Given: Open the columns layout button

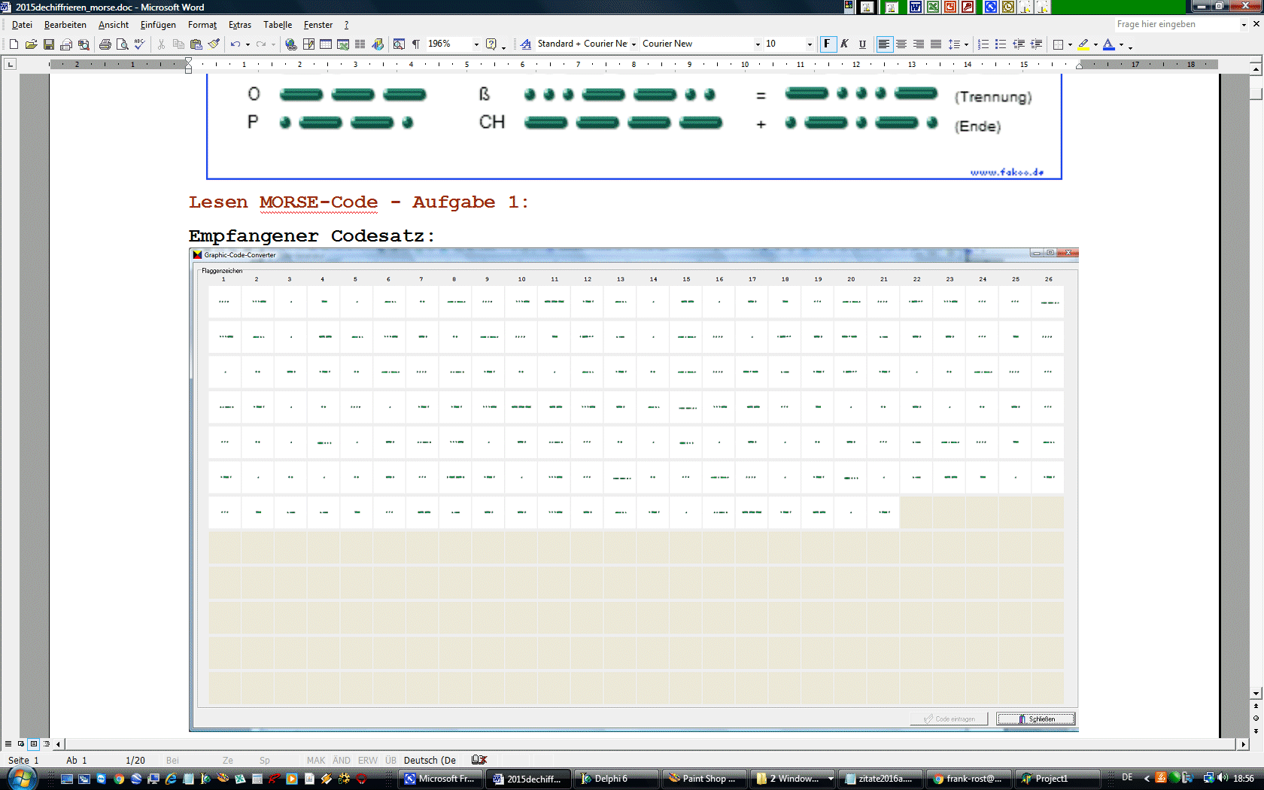Looking at the screenshot, I should click(360, 44).
